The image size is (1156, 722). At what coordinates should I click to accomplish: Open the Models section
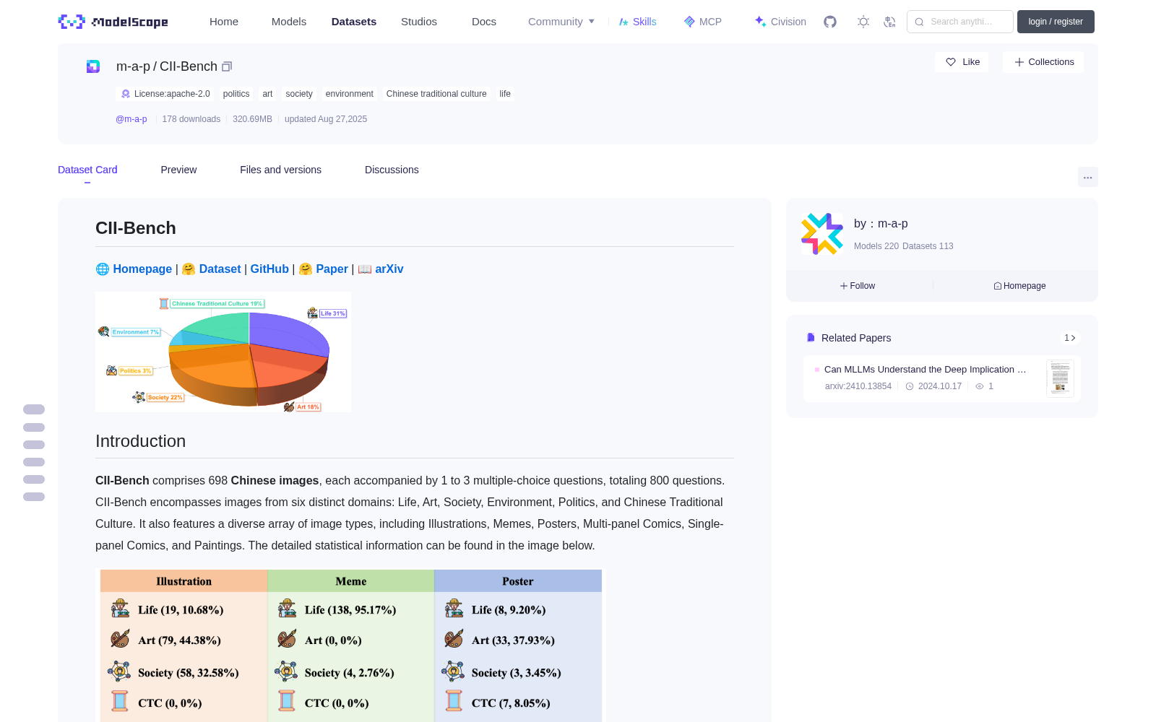[289, 22]
